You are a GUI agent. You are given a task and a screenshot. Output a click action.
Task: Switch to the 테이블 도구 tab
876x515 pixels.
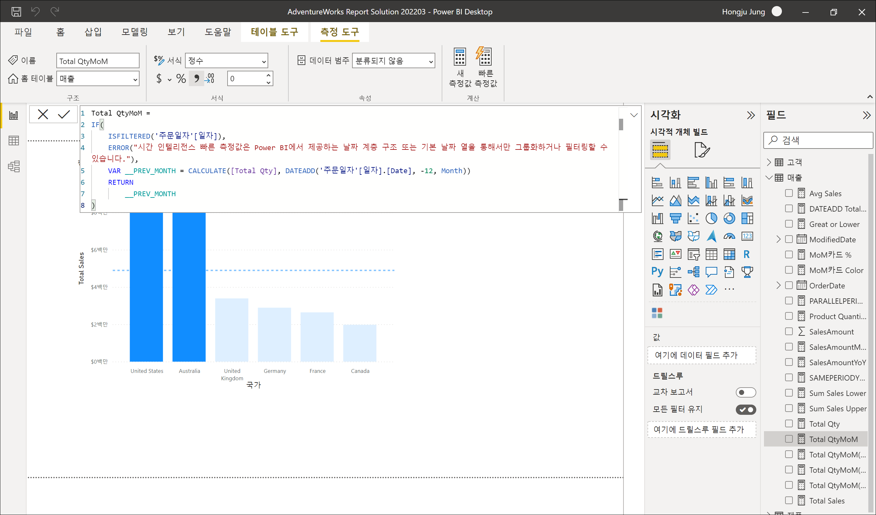coord(274,32)
